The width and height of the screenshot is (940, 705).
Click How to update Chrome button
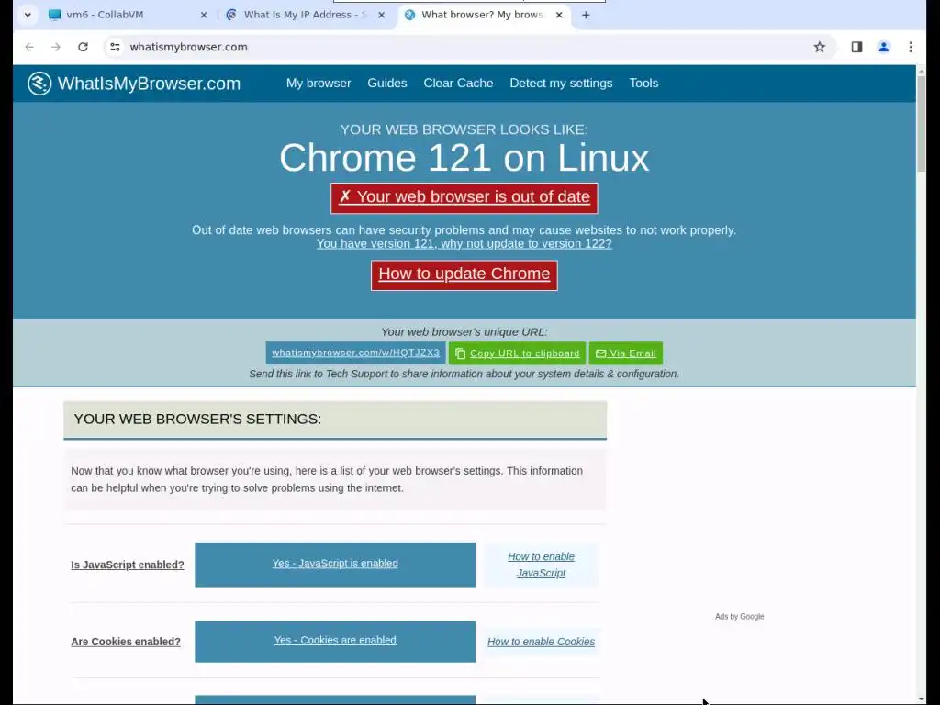(464, 275)
